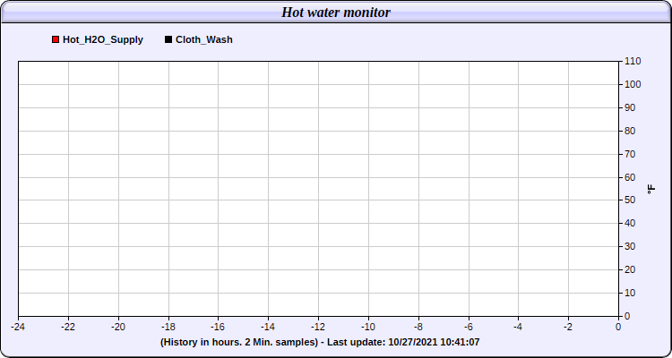The height and width of the screenshot is (358, 672).
Task: Toggle the Cloth_Wash series label
Action: click(204, 39)
